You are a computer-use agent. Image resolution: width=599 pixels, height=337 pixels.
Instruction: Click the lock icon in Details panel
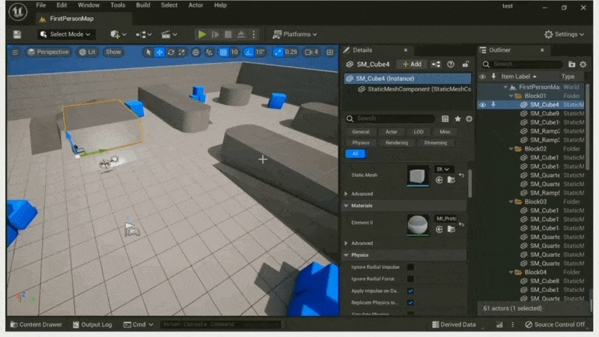466,64
